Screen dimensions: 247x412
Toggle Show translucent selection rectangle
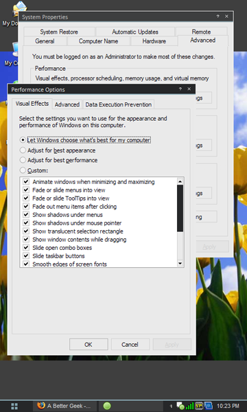pos(26,231)
